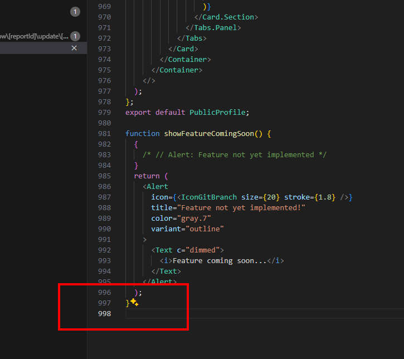
Task: Click the "gray.7" color value
Action: [194, 219]
